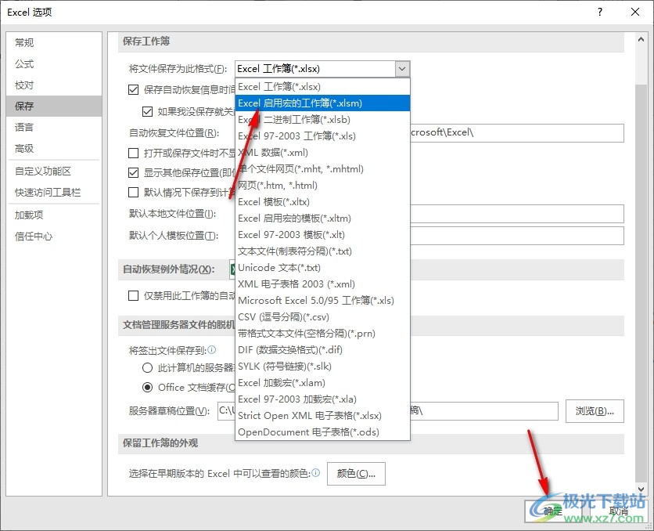
Task: Choose Excel 加载宏(*.xlam) option
Action: (322, 383)
